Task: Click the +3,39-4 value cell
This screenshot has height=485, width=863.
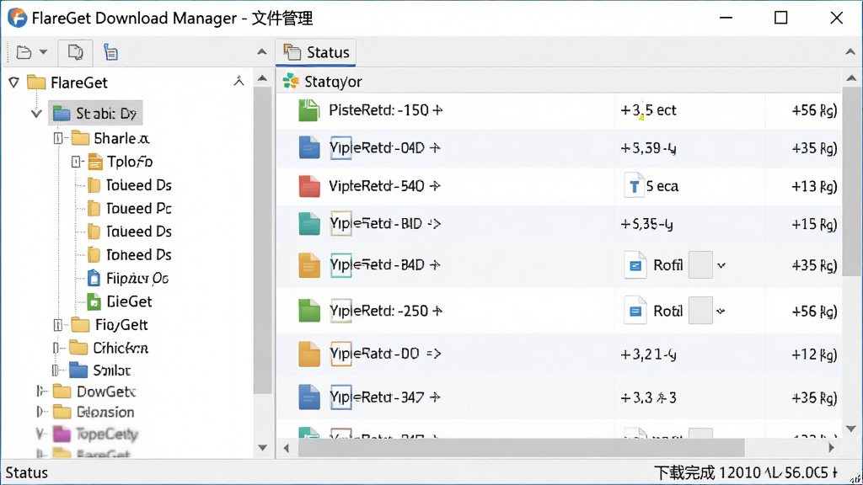Action: [x=648, y=148]
